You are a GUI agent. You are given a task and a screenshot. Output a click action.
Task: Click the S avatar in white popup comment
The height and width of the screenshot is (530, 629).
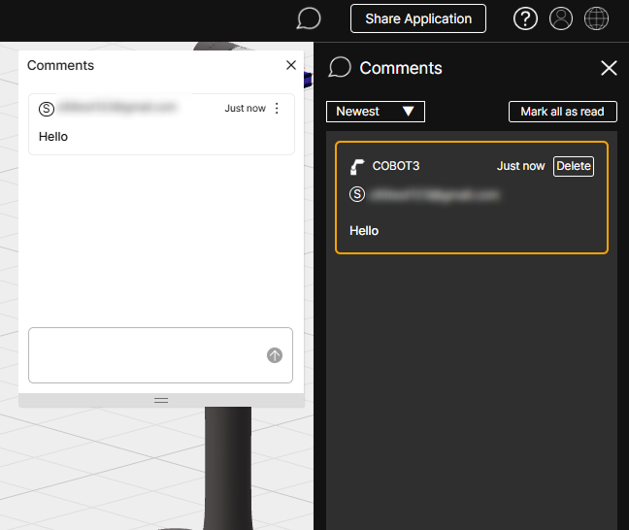tap(47, 109)
